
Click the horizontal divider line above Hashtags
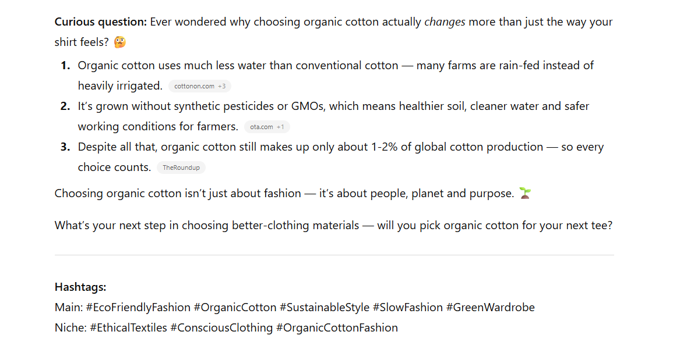(x=334, y=255)
